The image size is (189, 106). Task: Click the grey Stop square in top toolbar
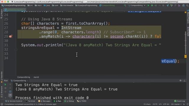coord(163,6)
